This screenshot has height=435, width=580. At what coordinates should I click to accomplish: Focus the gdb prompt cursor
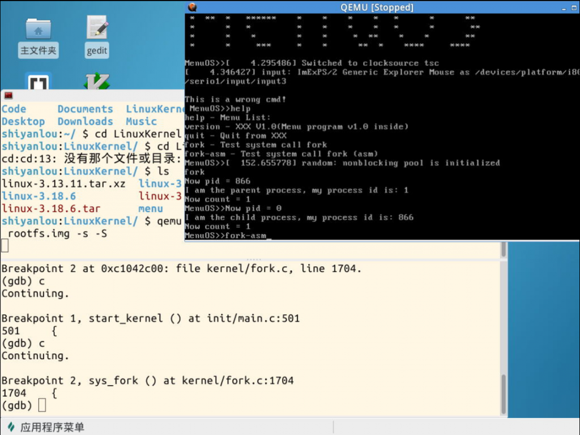click(x=42, y=406)
